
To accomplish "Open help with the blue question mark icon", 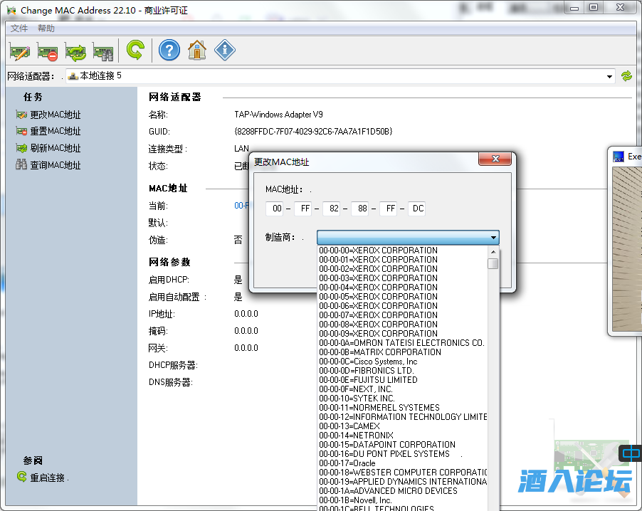I will (169, 50).
